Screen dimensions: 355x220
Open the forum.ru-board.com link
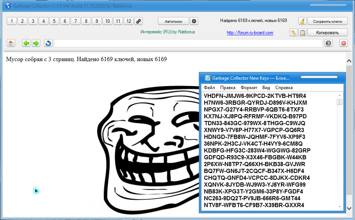coord(250,33)
